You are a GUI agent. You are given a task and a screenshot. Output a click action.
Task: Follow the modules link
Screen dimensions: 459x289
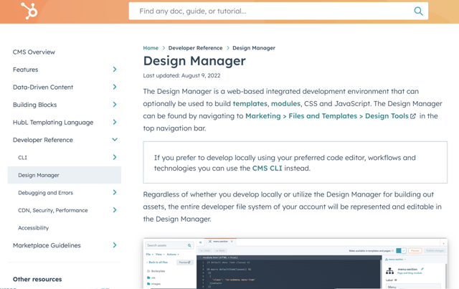click(x=285, y=104)
